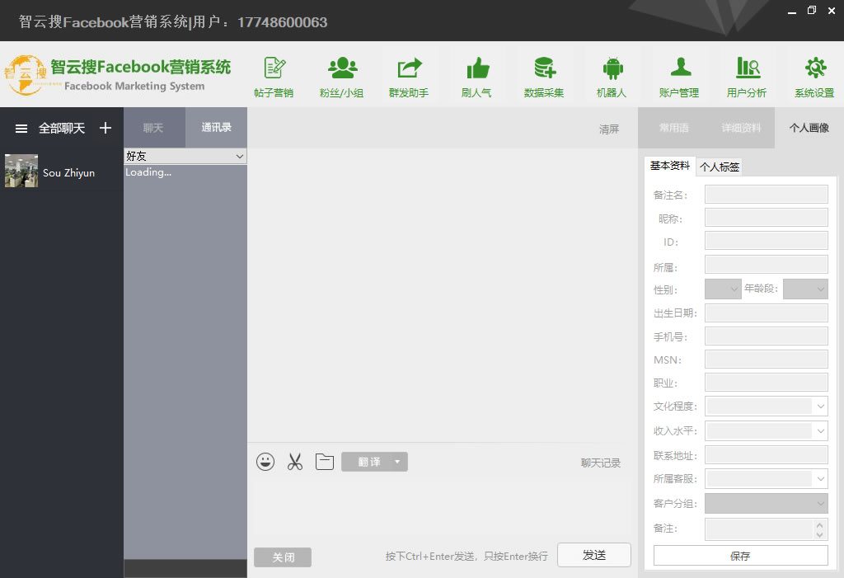Restore down the application window
Viewport: 844px width, 578px height.
[812, 10]
